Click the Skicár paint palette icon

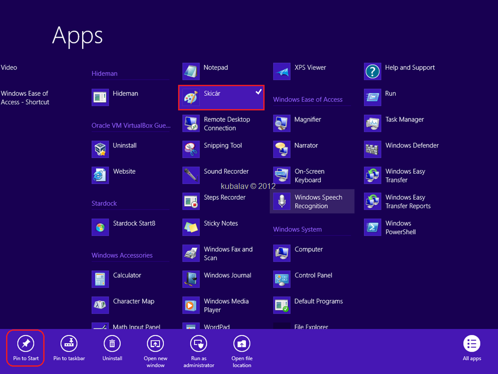pos(191,97)
